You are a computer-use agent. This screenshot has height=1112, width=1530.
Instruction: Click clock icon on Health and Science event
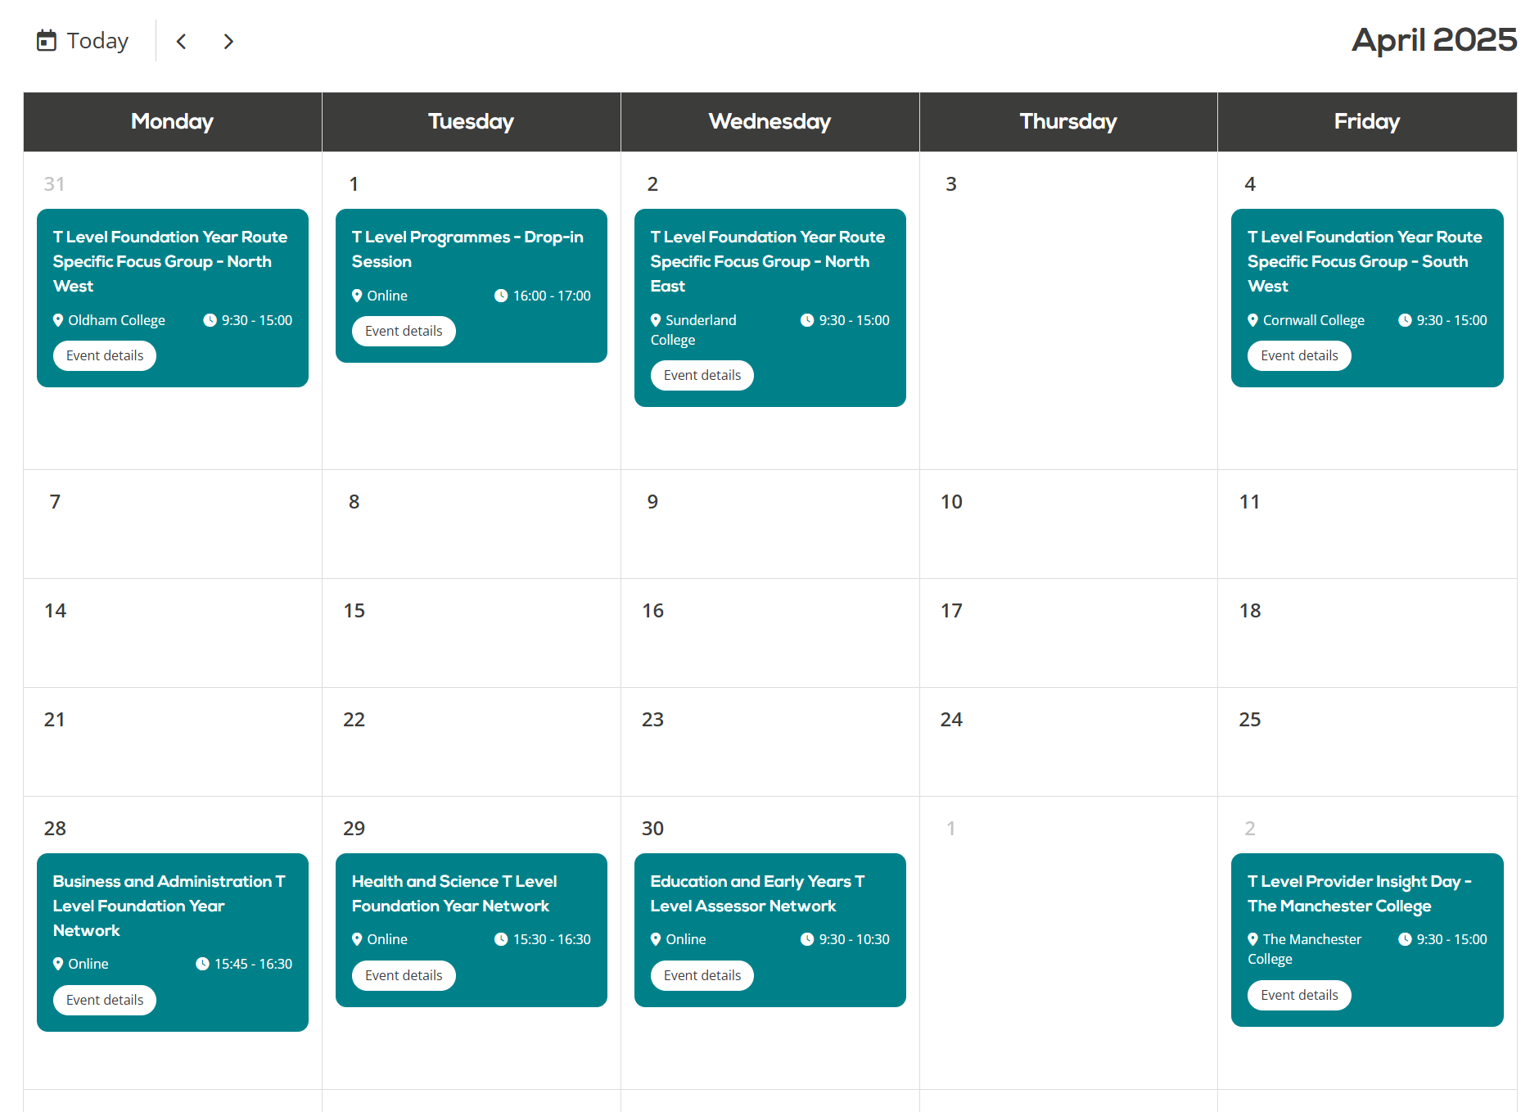pos(501,939)
